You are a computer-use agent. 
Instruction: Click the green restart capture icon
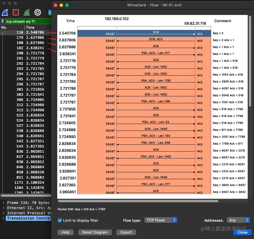click(27, 12)
